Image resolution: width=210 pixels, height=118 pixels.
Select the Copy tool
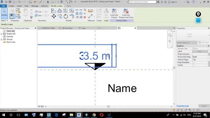pos(60,16)
